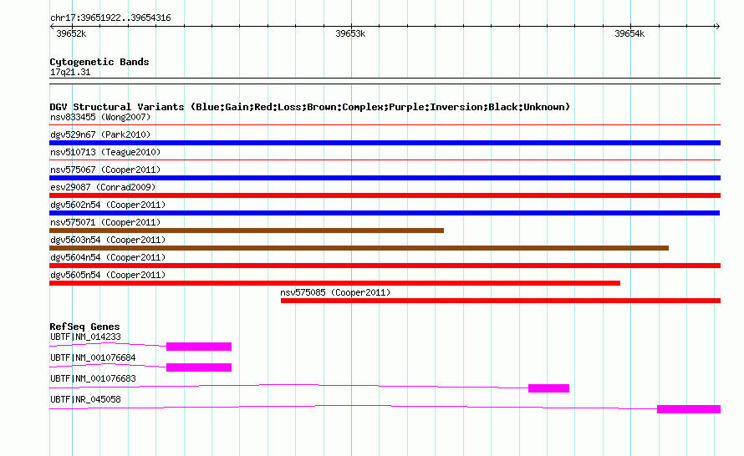The image size is (744, 456).
Task: Open dgv5602n54 (Cooper2011) variant label
Action: [x=108, y=205]
